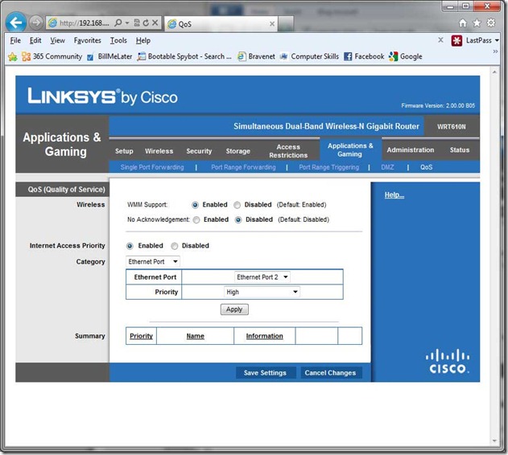Viewport: 508px width, 455px height.
Task: Open Port Range Triggering subtab
Action: [x=328, y=167]
